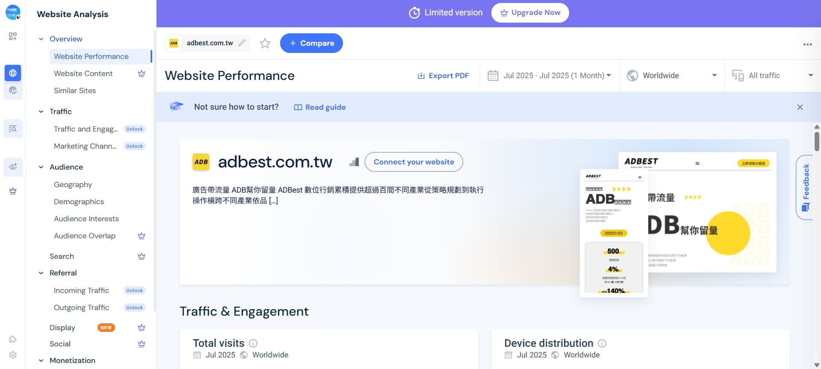Viewport: 821px width, 369px height.
Task: Open the extensions puzzle icon
Action: (13, 339)
